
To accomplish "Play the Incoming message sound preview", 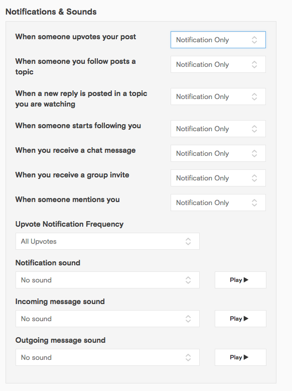I will pos(240,319).
